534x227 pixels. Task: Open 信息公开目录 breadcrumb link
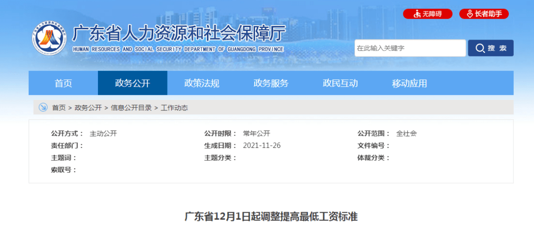tap(131, 107)
